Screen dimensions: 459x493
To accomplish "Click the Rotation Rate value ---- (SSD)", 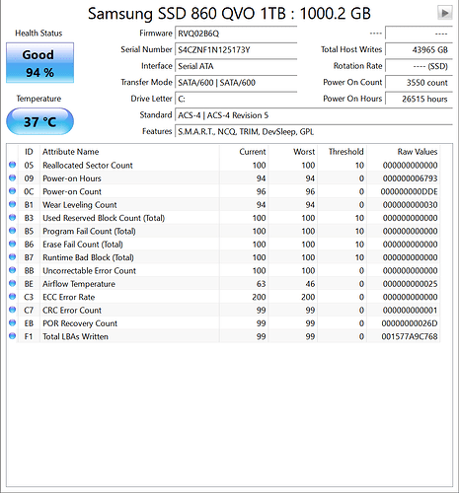I will 419,66.
